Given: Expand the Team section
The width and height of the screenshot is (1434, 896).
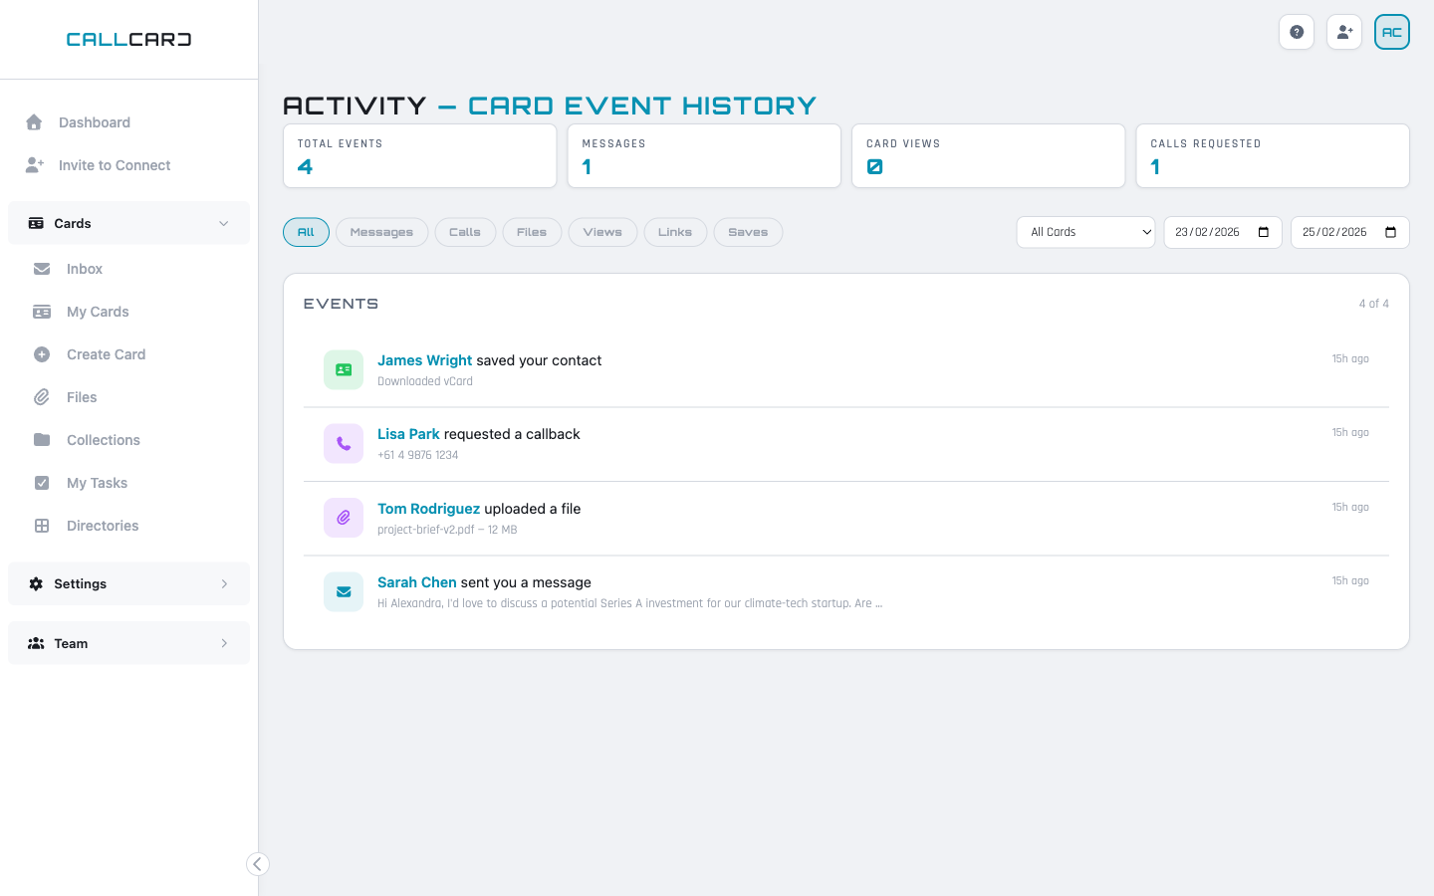Looking at the screenshot, I should (128, 642).
